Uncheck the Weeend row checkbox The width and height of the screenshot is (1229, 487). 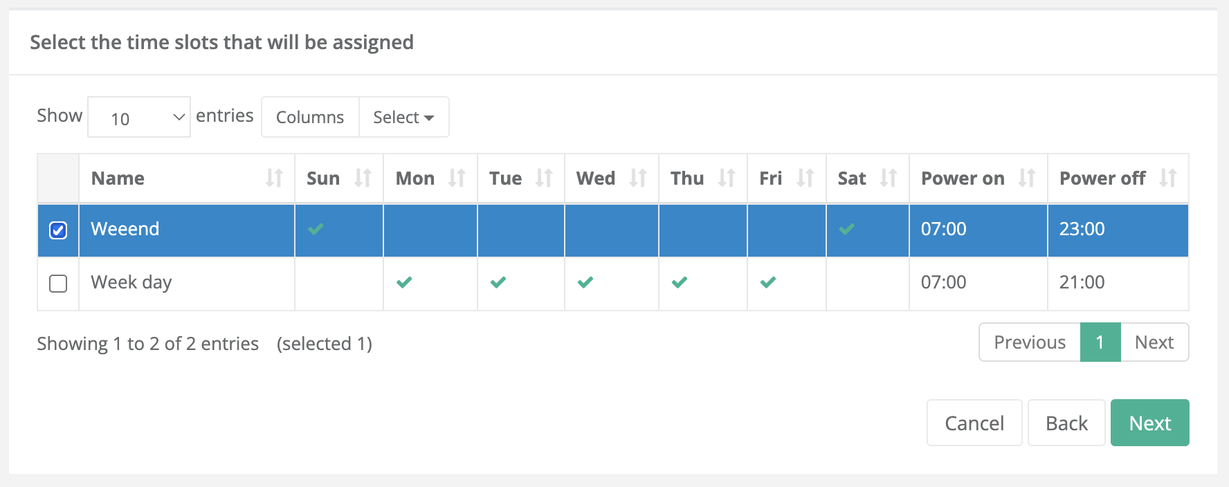tap(58, 230)
